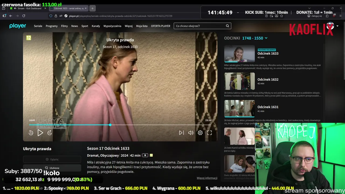Switch to Stream - Kick Dashboard tab
Image resolution: width=345 pixels, height=194 pixels.
[29, 8]
